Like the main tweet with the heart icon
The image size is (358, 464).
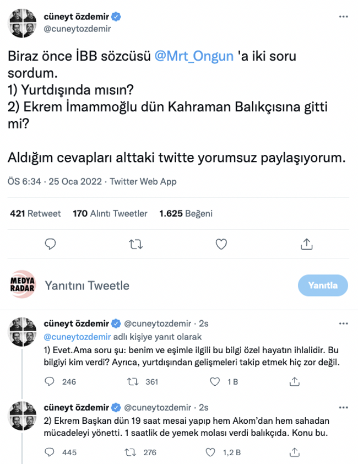point(221,242)
